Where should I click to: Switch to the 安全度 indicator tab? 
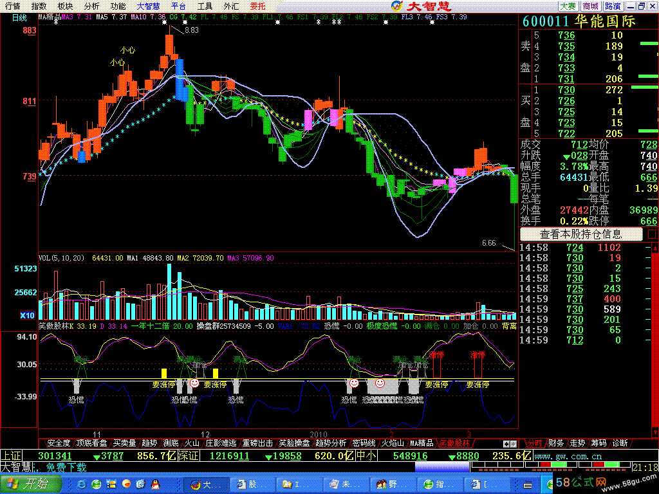click(x=59, y=443)
